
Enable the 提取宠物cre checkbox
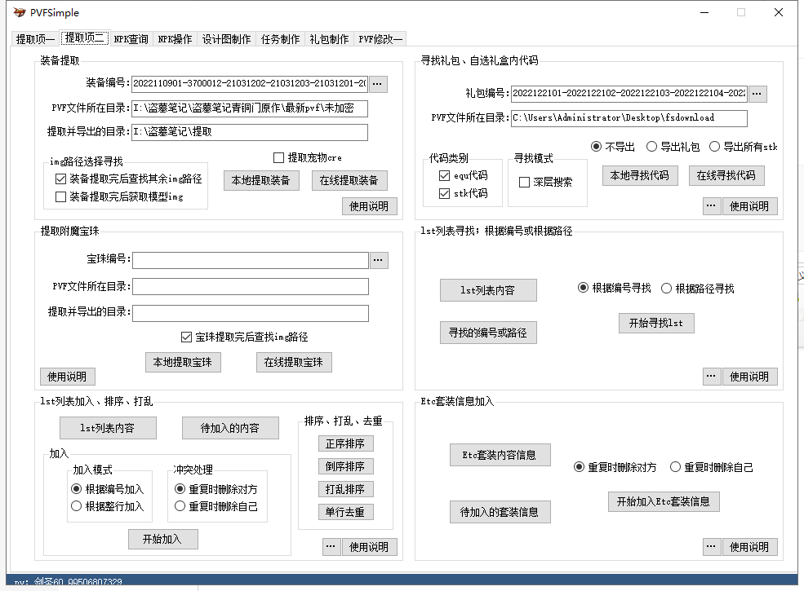[x=279, y=157]
